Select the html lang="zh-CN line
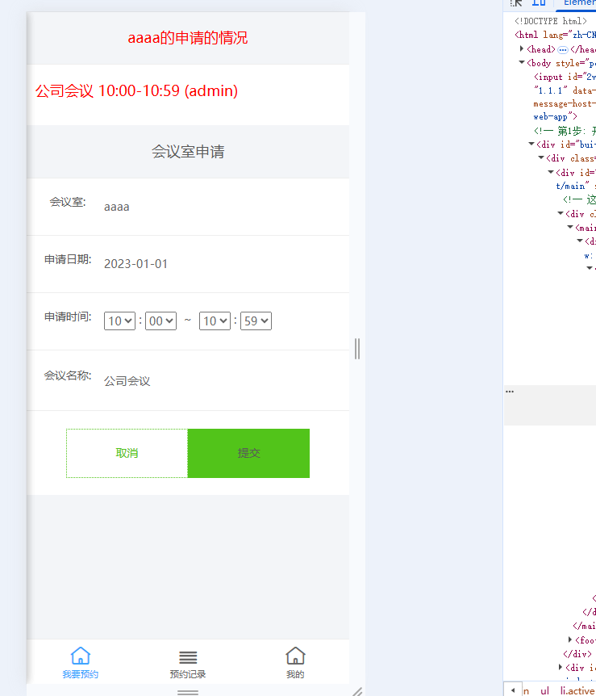 555,35
